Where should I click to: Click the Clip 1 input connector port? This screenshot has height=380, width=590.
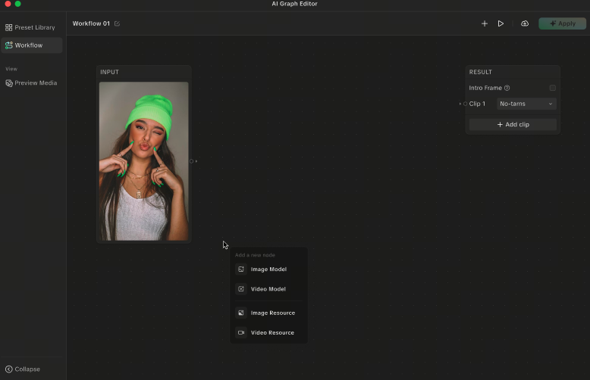pos(465,104)
